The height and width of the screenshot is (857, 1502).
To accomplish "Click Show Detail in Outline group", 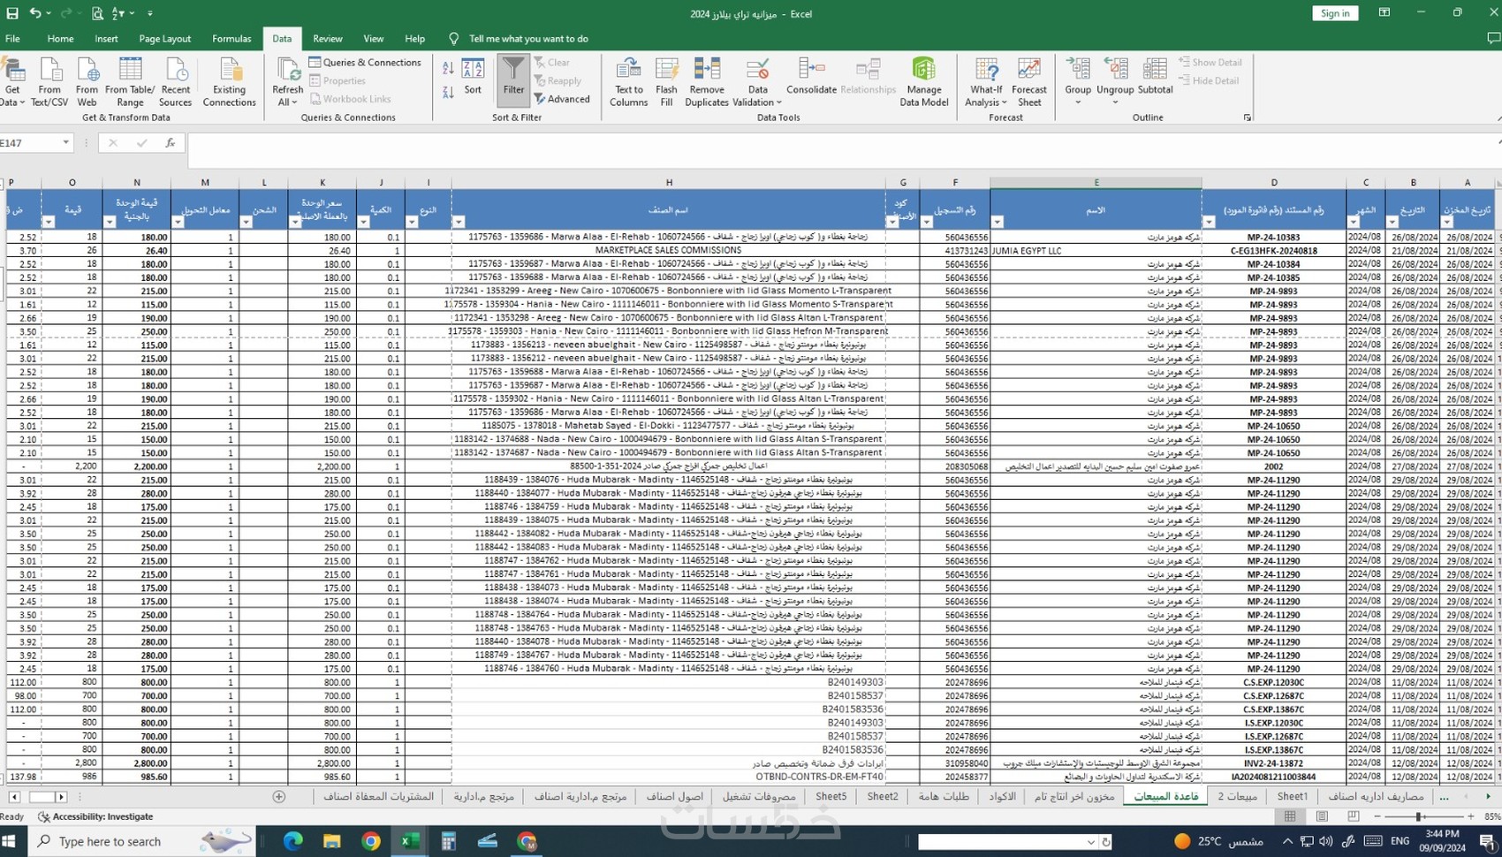I will click(1210, 63).
